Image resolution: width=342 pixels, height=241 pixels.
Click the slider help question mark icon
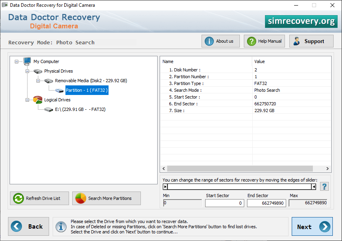point(324,186)
